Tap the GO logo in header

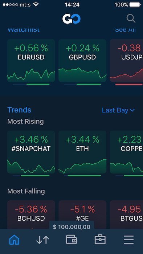71,19
